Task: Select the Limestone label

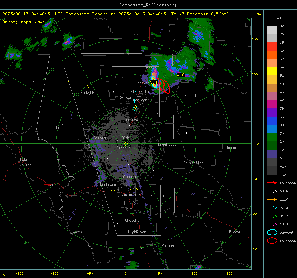Action: [62, 128]
